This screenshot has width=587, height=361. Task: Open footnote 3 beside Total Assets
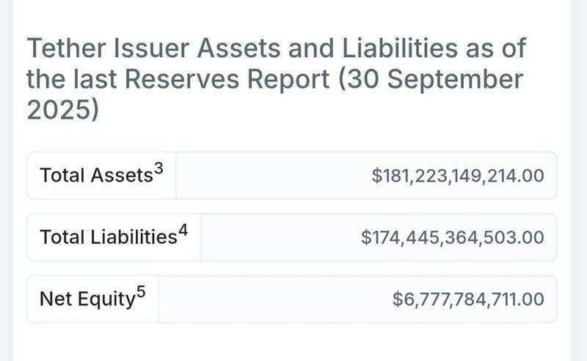point(158,168)
